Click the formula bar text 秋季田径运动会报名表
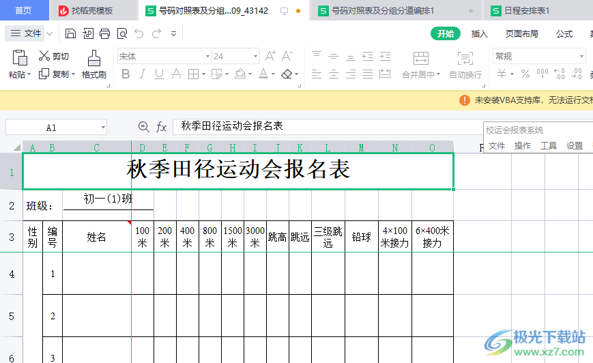 click(232, 126)
